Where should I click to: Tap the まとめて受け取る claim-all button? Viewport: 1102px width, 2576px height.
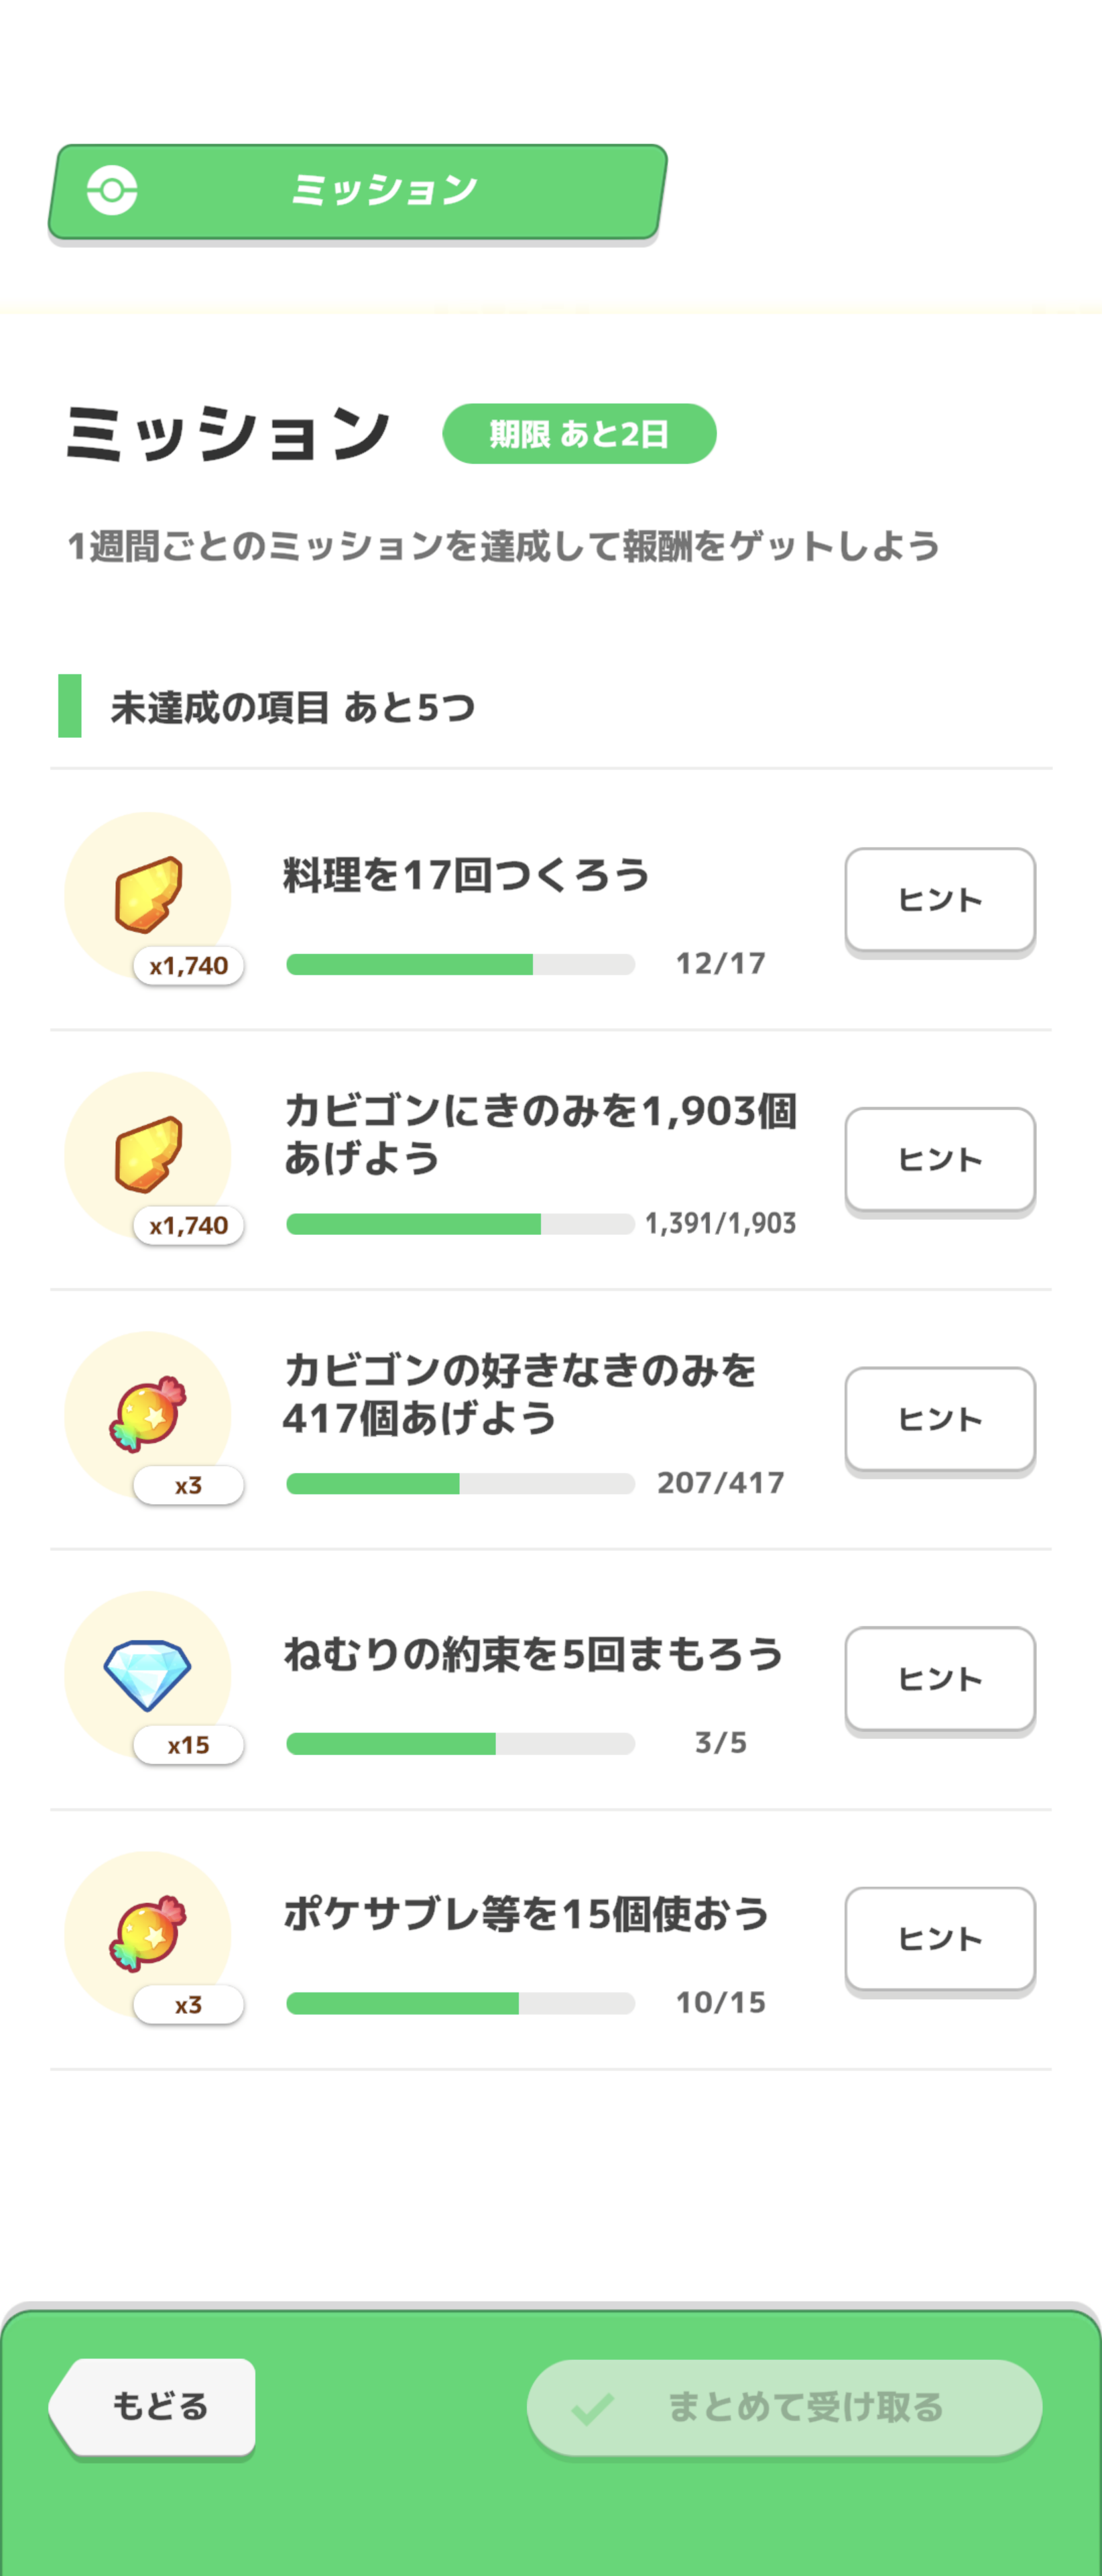(784, 2407)
